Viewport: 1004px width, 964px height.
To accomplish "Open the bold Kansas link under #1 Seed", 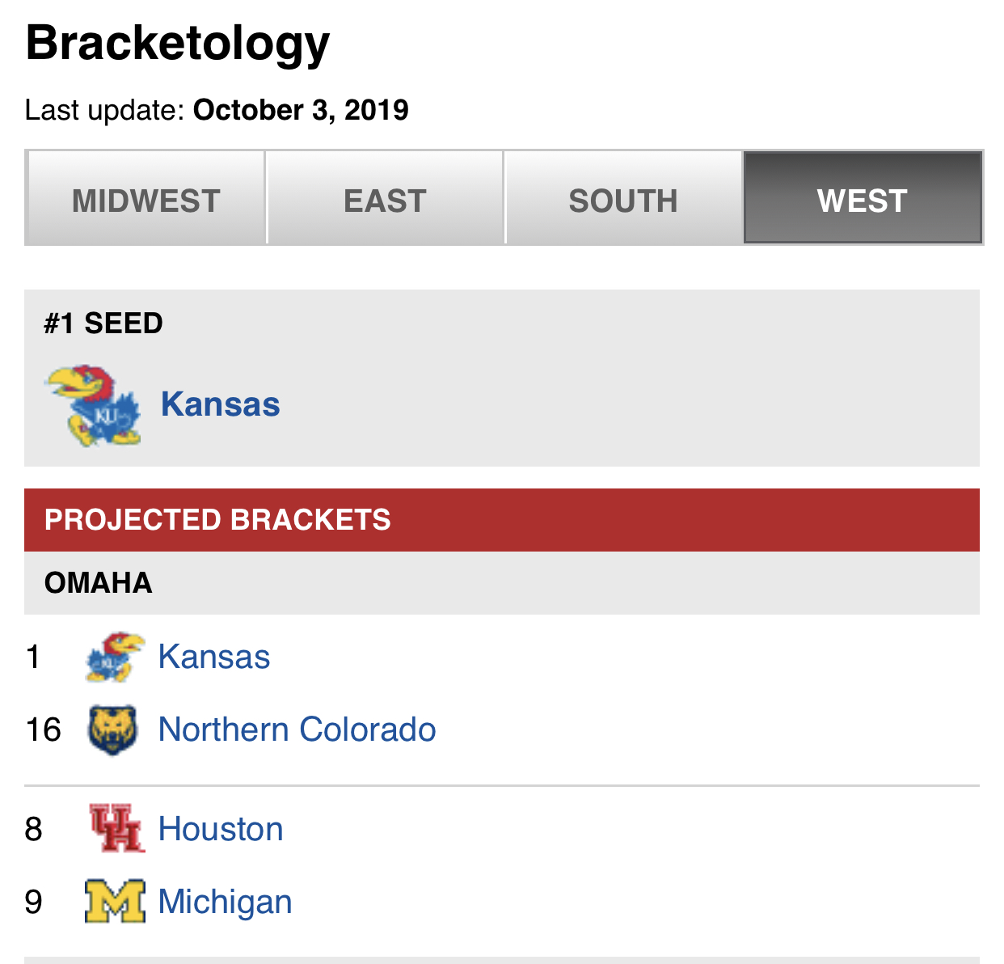I will 220,404.
